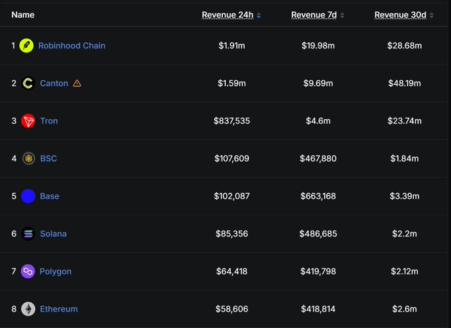Open the Solana chain link
This screenshot has width=451, height=328.
(x=53, y=234)
